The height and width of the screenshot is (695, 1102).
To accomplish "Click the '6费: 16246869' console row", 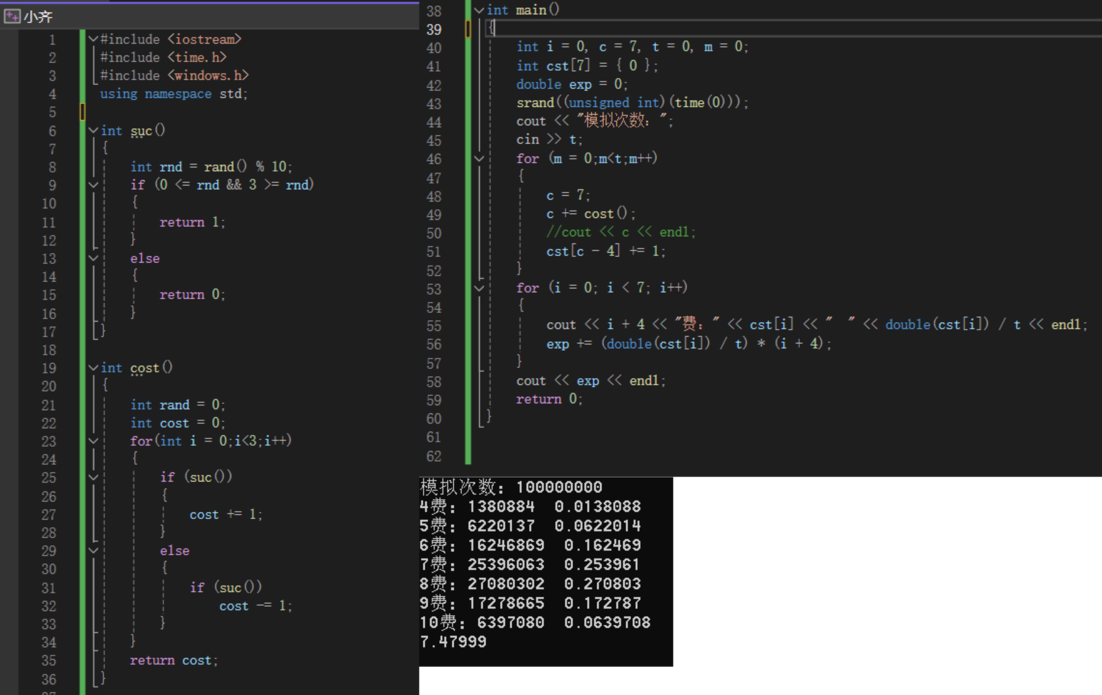I will pyautogui.click(x=530, y=545).
